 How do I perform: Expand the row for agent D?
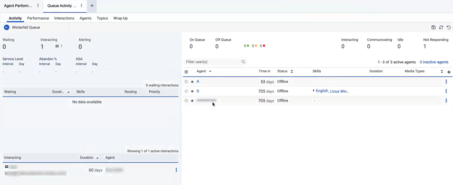pyautogui.click(x=186, y=91)
